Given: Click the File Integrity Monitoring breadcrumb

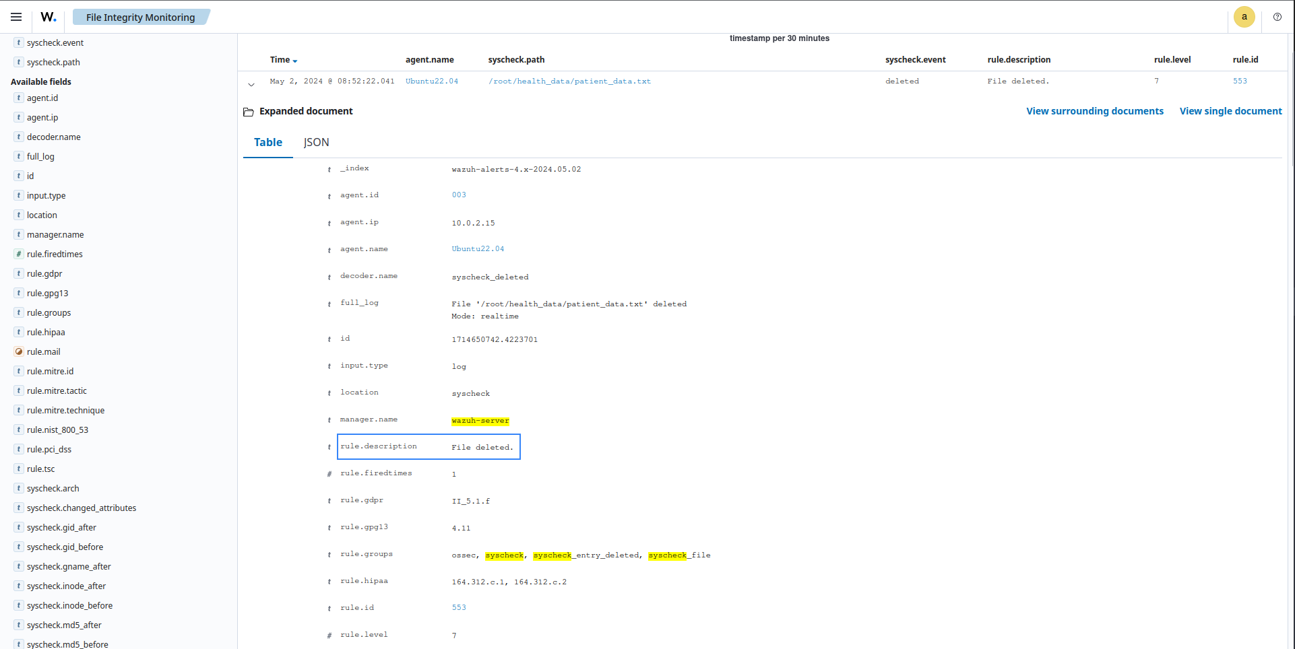Looking at the screenshot, I should coord(140,18).
